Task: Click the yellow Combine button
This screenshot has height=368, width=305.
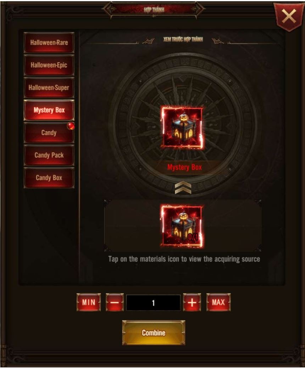Action: pos(154,333)
